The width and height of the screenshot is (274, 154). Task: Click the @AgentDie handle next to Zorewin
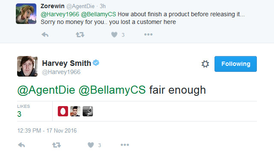(x=80, y=6)
